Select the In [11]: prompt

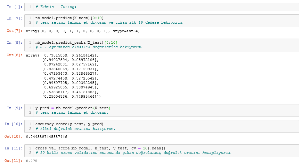(13, 148)
